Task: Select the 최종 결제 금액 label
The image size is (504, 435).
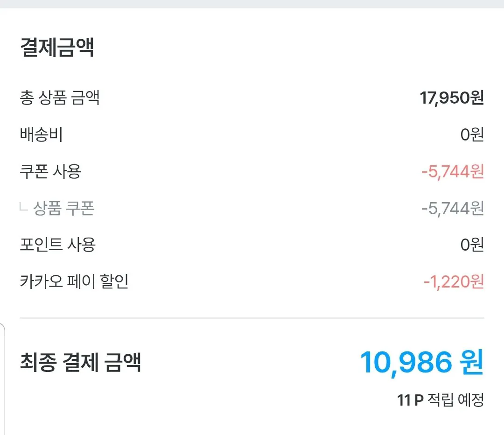Action: [80, 362]
